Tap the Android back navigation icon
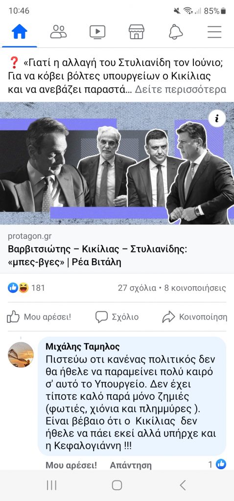This screenshot has height=501, width=234. (183, 485)
